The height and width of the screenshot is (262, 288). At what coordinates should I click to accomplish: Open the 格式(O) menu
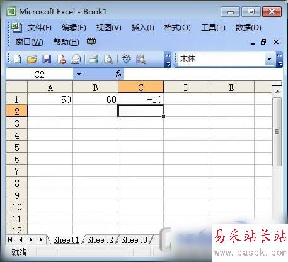[178, 28]
